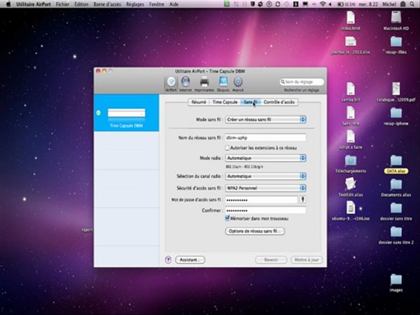The width and height of the screenshot is (420, 315).
Task: Click the Wi-Fi status icon in menu bar
Action: coord(323,4)
